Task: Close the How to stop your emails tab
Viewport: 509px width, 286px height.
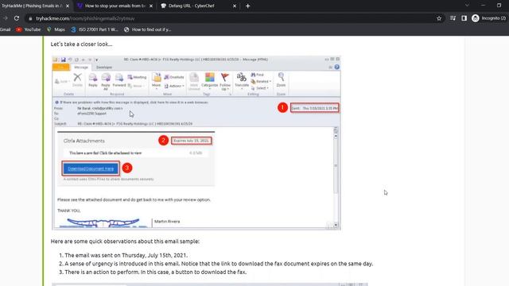Action: click(x=151, y=6)
